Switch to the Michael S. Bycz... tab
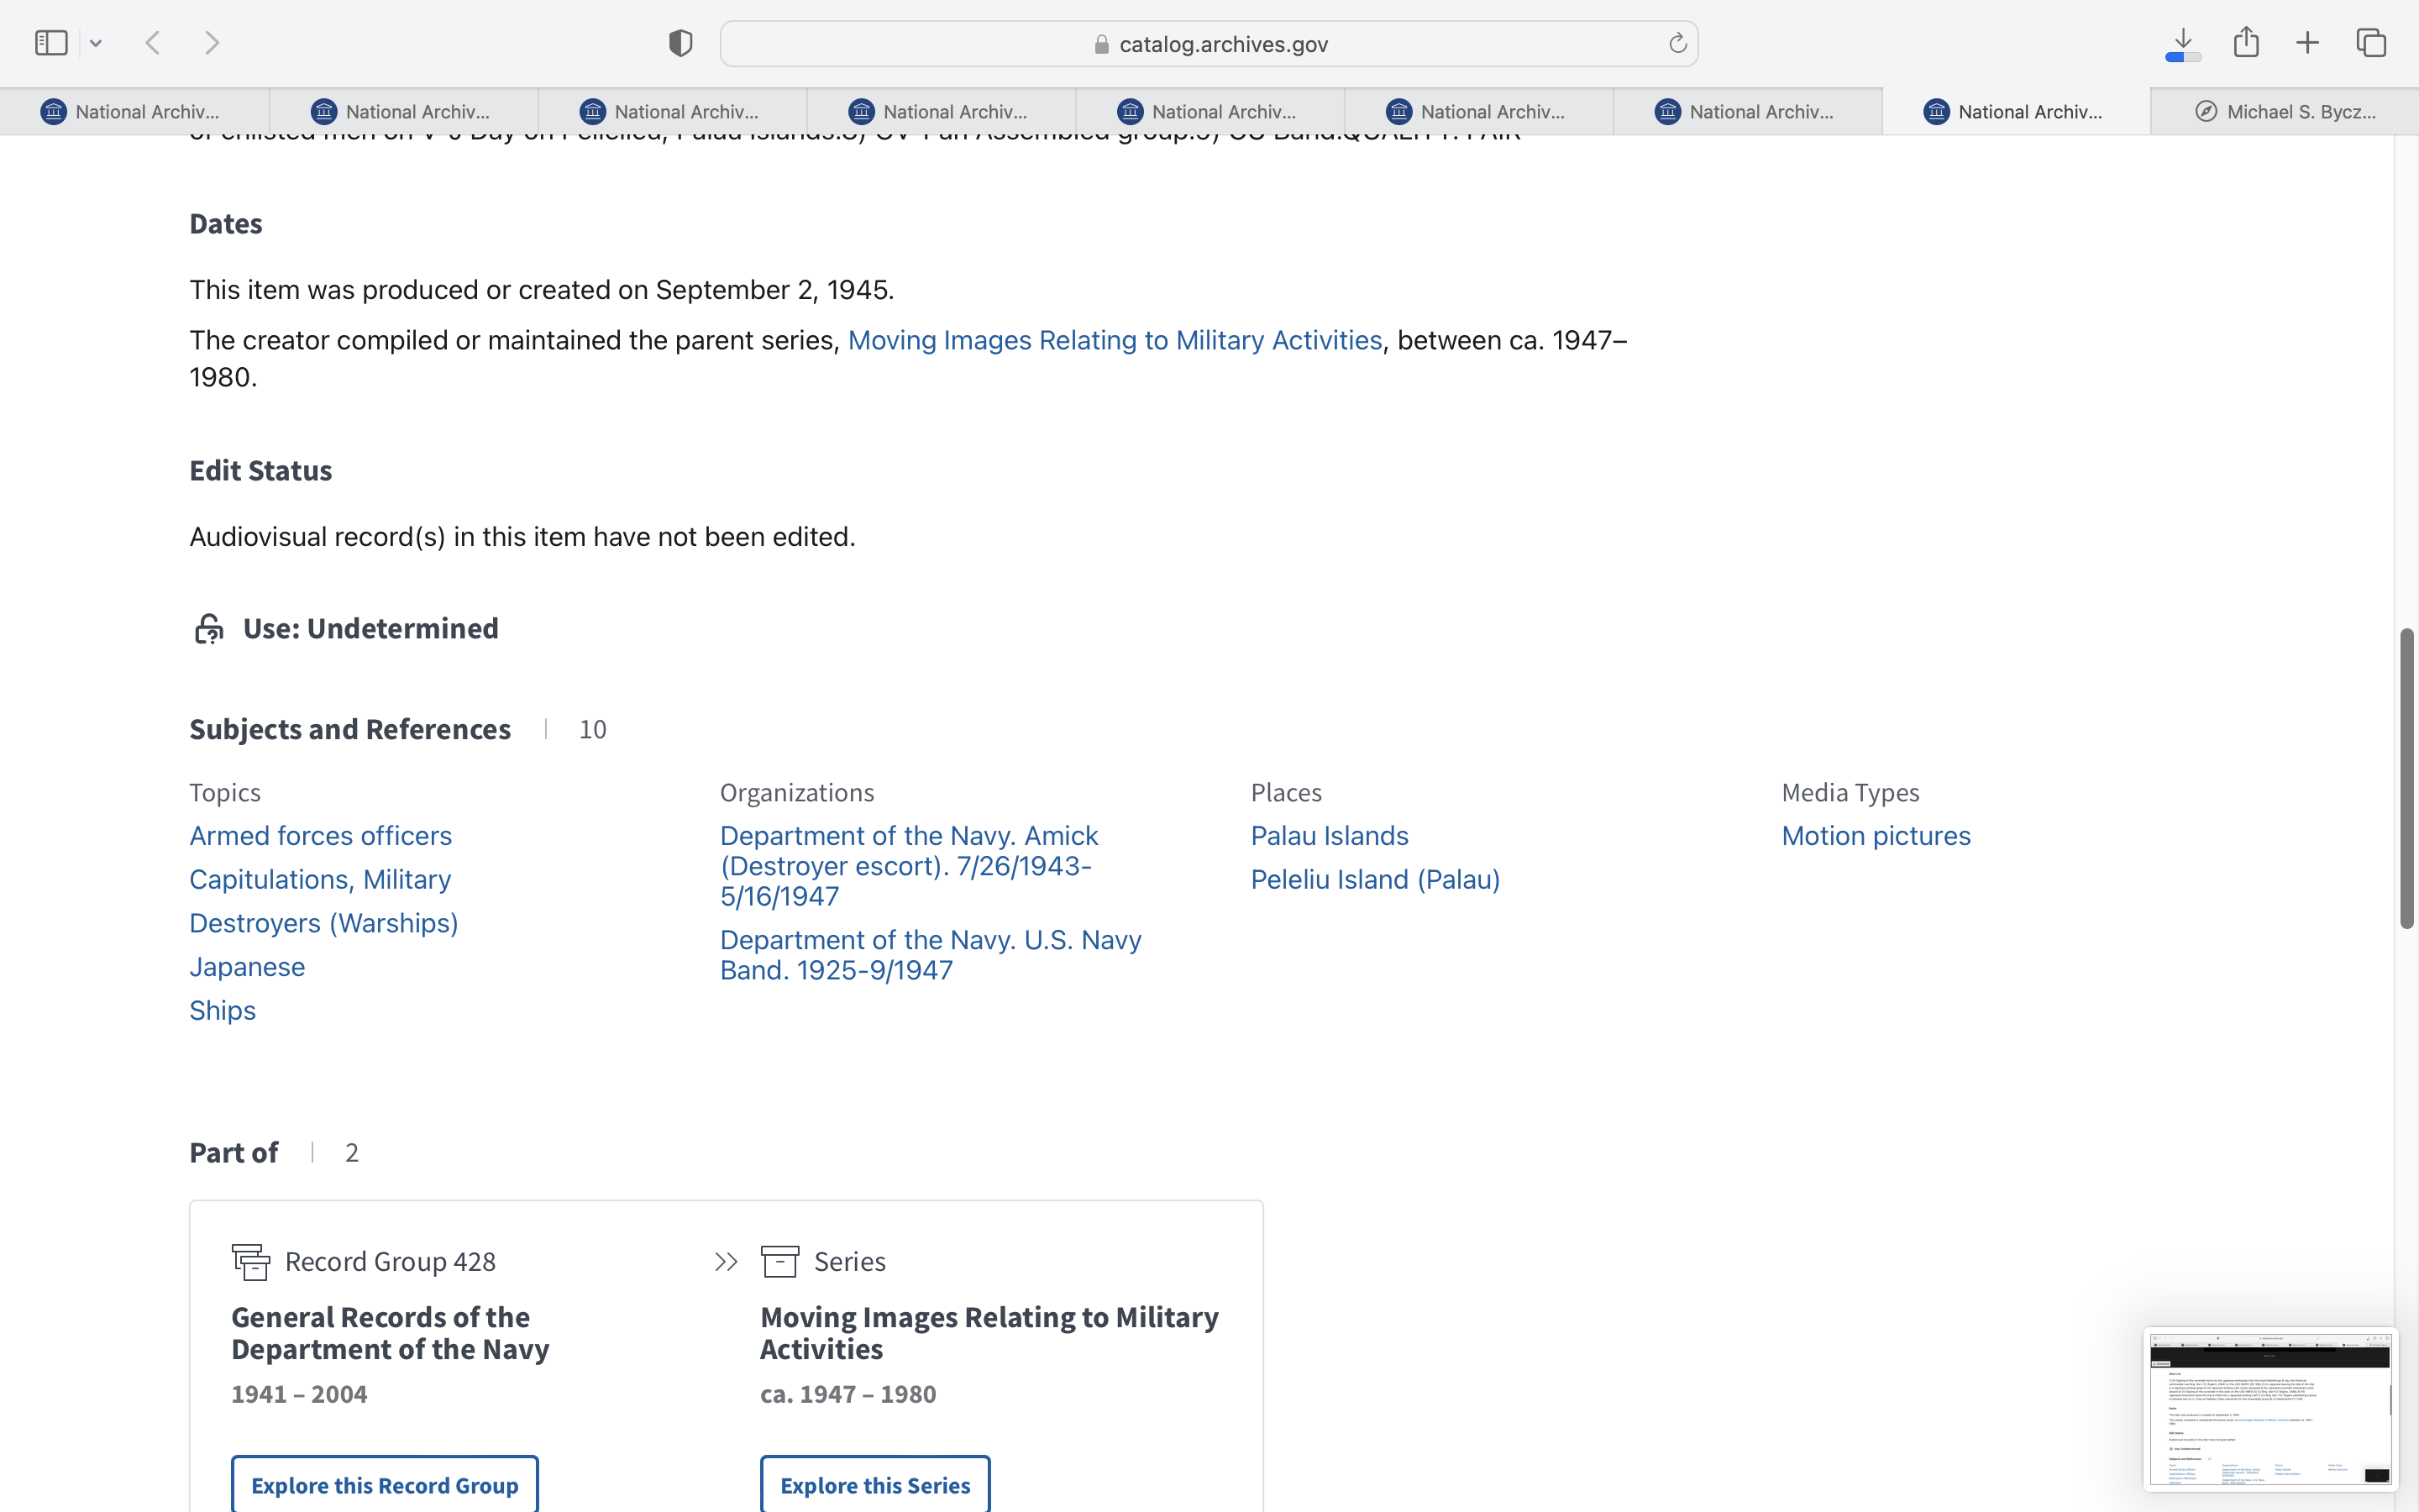This screenshot has width=2419, height=1512. click(2285, 112)
